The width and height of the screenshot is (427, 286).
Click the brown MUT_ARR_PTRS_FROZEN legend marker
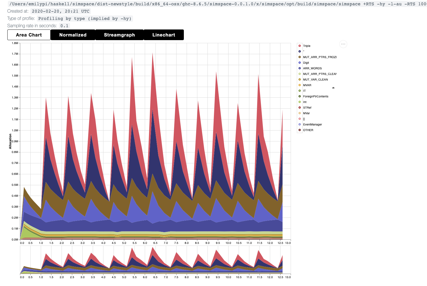click(300, 57)
